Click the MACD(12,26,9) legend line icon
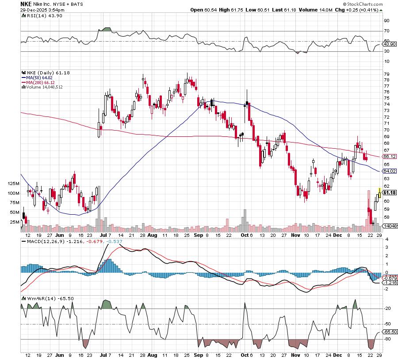 23,241
